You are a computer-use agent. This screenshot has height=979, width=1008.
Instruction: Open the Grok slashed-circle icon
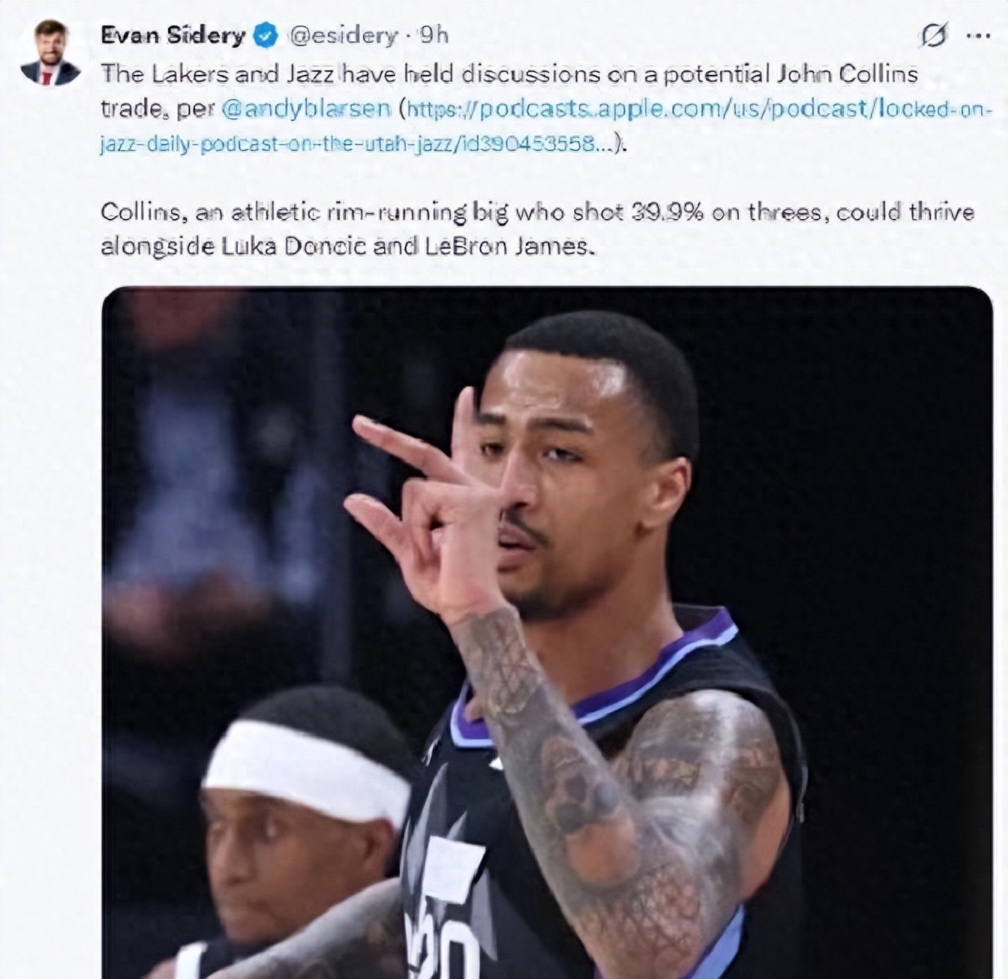coord(933,34)
